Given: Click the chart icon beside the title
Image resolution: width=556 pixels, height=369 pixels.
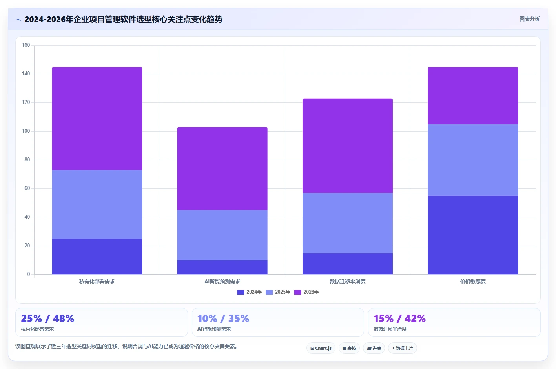Looking at the screenshot, I should coord(18,20).
